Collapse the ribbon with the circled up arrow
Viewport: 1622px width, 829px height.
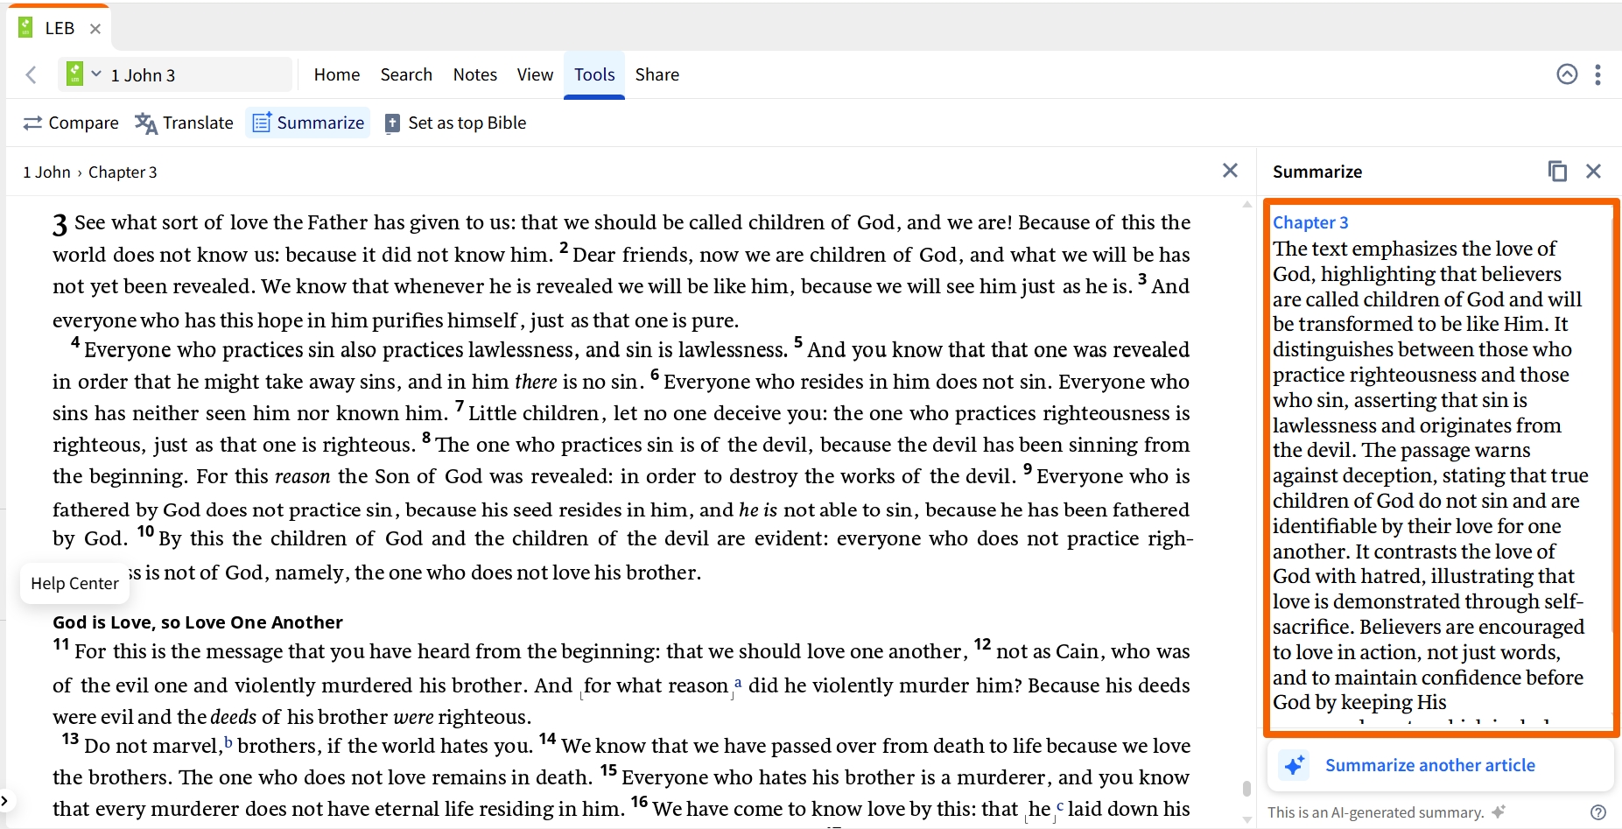pyautogui.click(x=1567, y=74)
